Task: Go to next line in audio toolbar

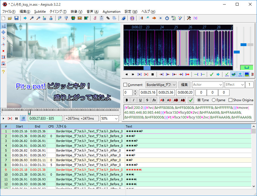Action: pyautogui.click(x=218, y=74)
